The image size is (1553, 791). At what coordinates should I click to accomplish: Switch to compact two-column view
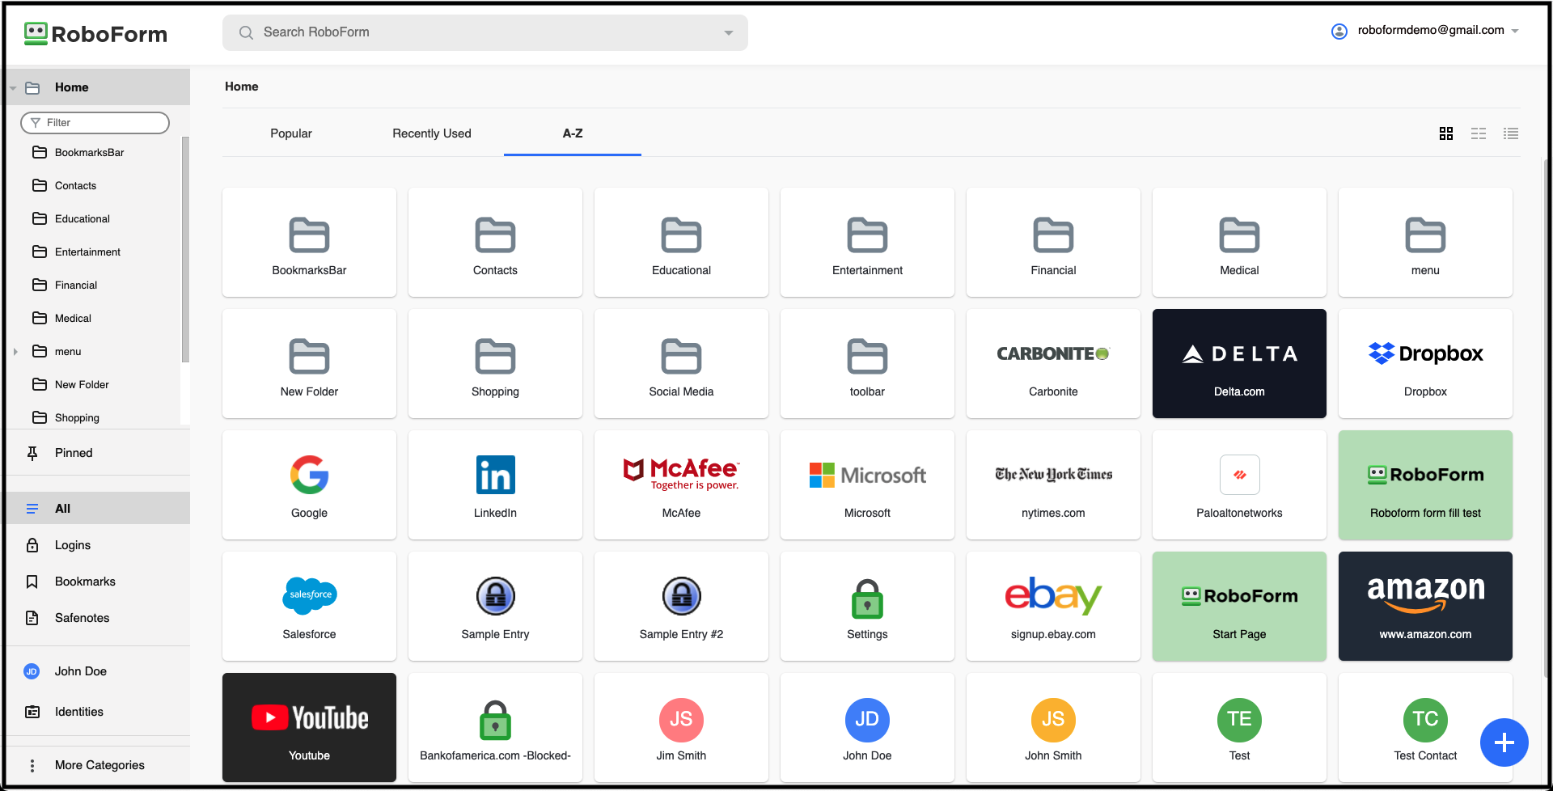click(1479, 133)
